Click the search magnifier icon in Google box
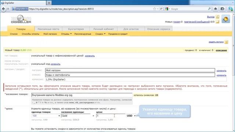The height and width of the screenshot is (132, 235). 209,9
